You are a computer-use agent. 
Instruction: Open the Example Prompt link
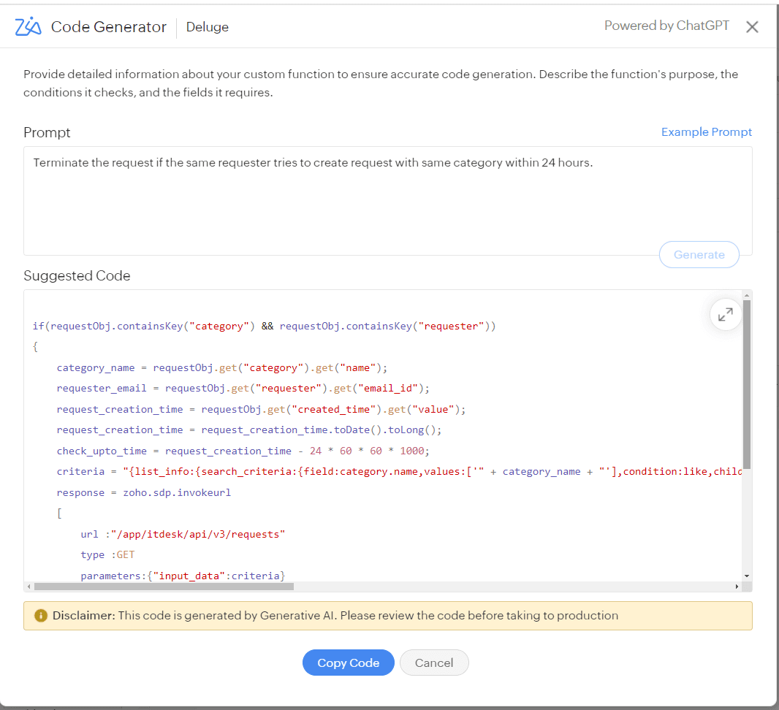coord(706,132)
